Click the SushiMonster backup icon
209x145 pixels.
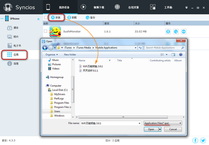(176, 32)
